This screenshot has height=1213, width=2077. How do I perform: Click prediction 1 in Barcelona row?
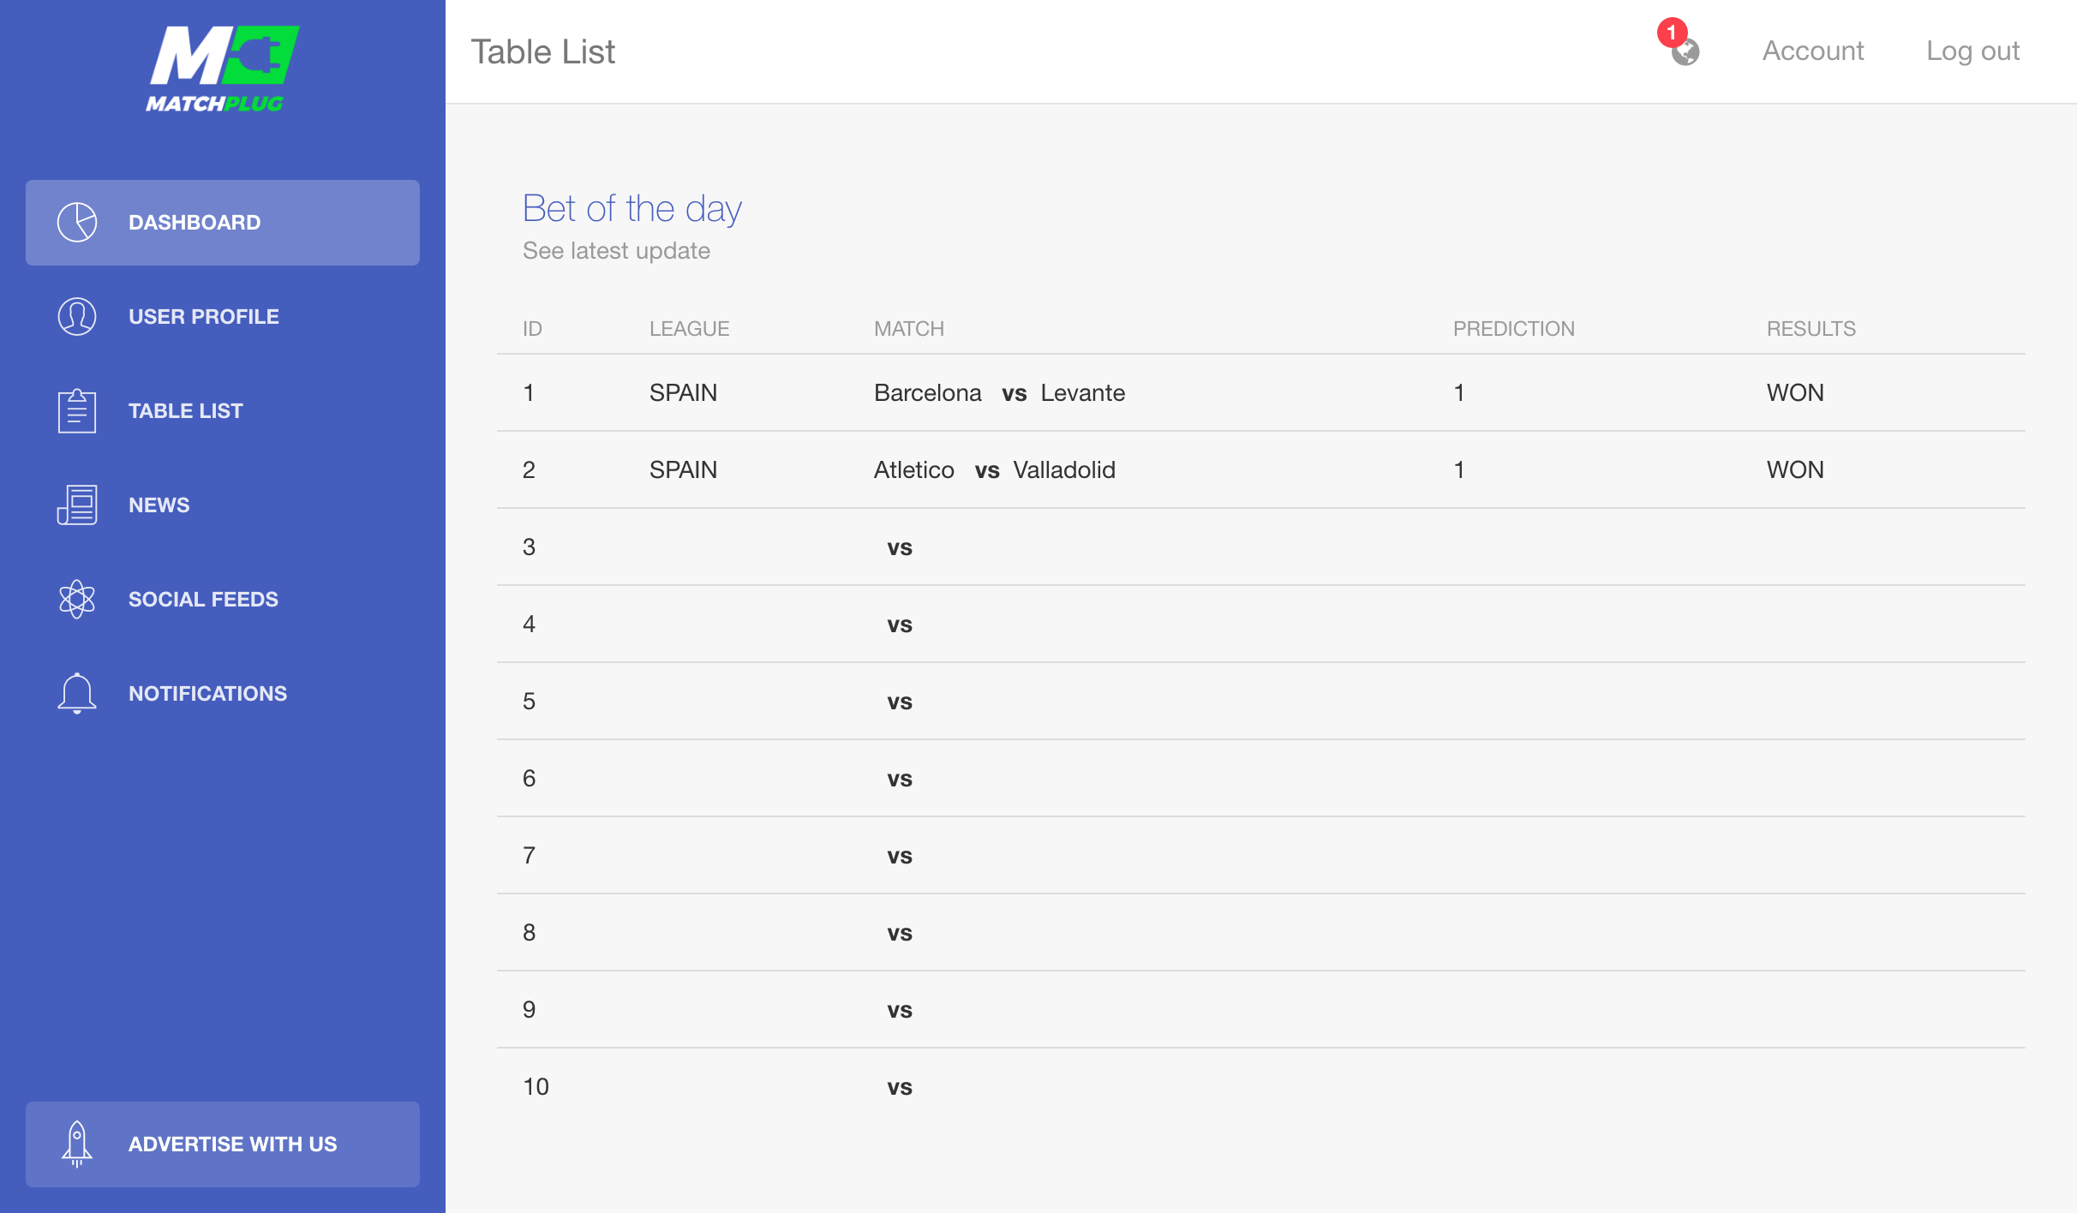1459,393
